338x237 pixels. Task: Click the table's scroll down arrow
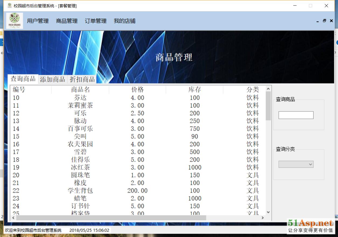point(268,212)
